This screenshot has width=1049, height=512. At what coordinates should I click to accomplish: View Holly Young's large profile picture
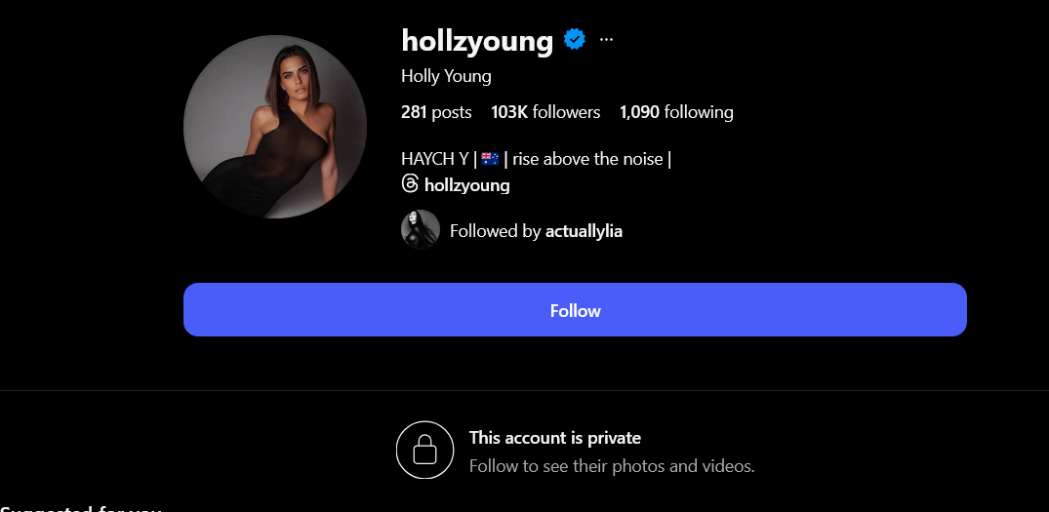(275, 127)
